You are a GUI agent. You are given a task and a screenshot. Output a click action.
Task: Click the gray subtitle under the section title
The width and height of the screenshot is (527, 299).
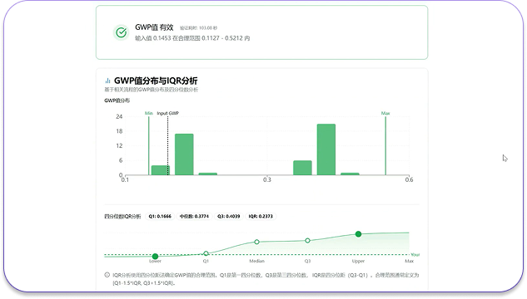(152, 90)
